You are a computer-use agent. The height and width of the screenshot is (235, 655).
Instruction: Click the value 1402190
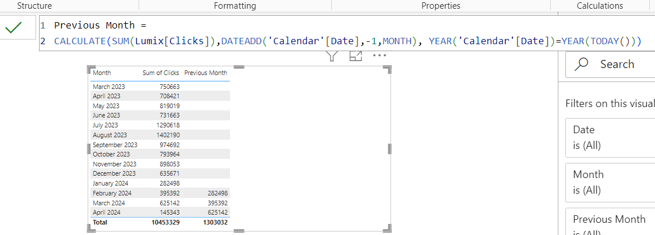click(168, 135)
